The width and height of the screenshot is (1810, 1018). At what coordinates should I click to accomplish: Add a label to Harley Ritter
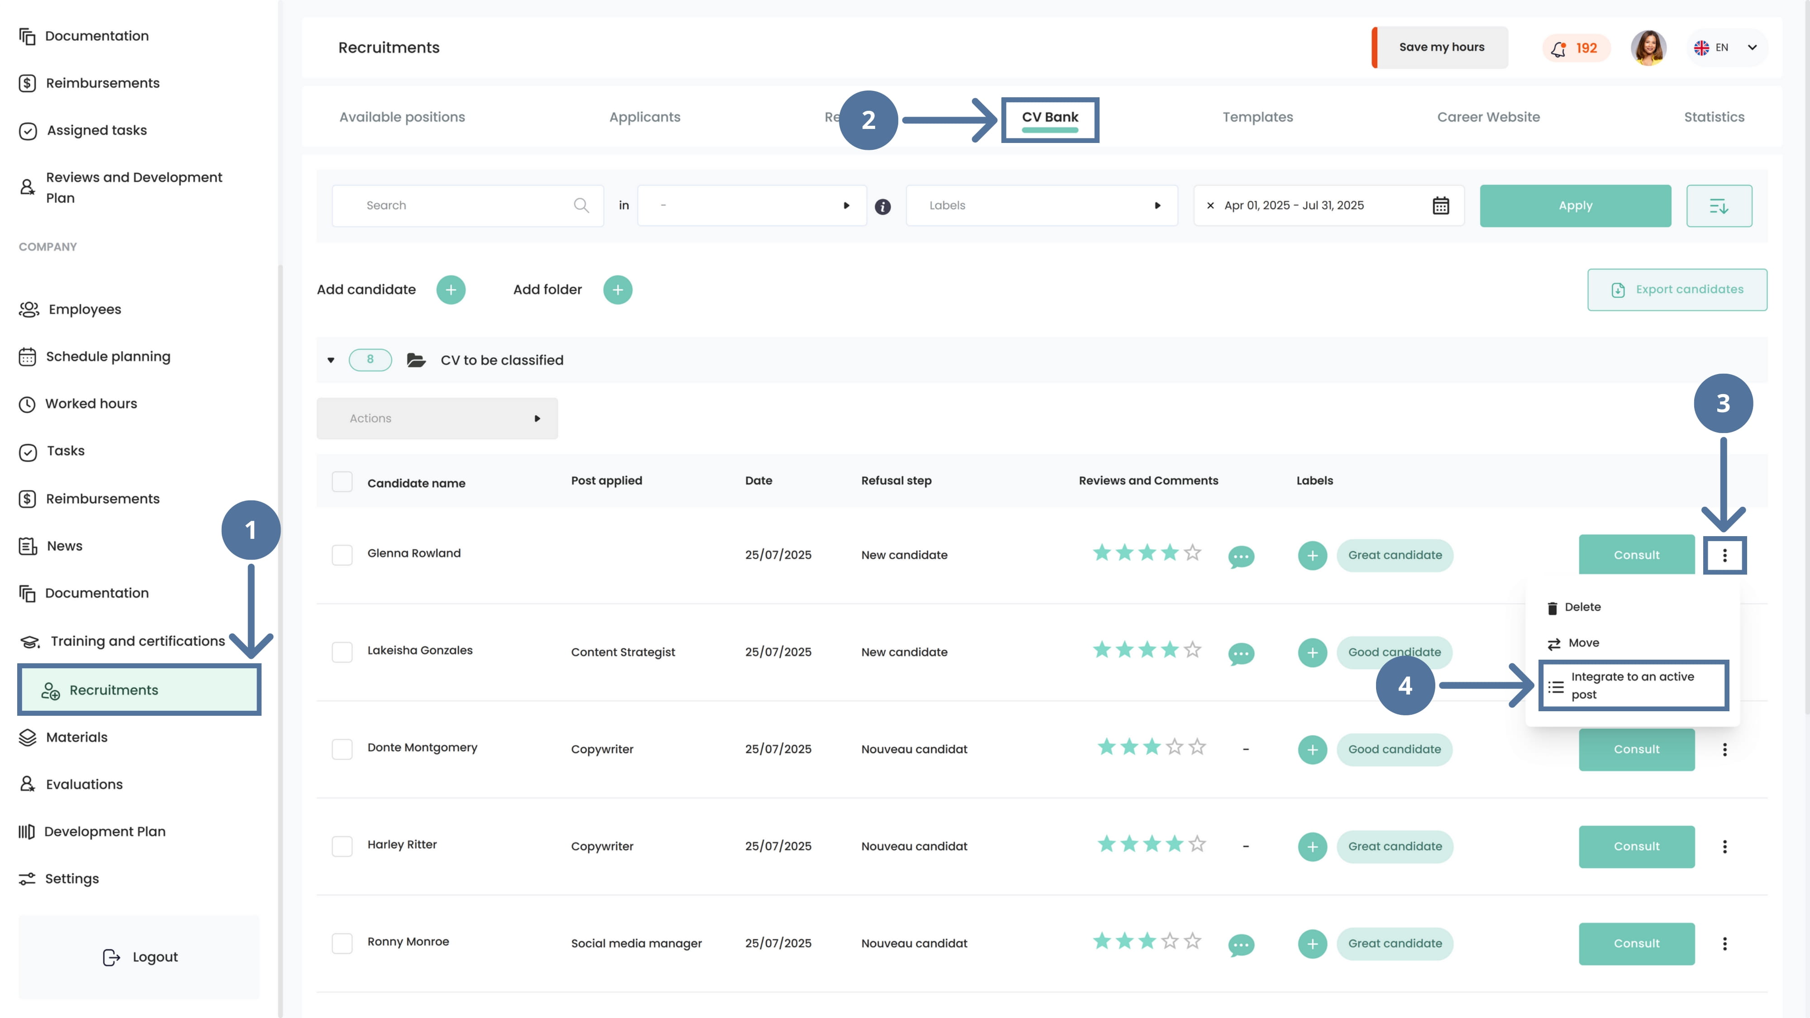tap(1312, 847)
